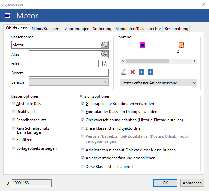
Task: Check Diese Klasse ist ein Lagerort
Action: [x=83, y=166]
